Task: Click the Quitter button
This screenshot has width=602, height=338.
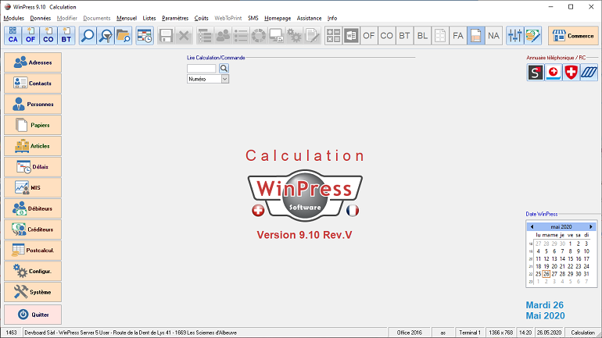Action: [33, 315]
